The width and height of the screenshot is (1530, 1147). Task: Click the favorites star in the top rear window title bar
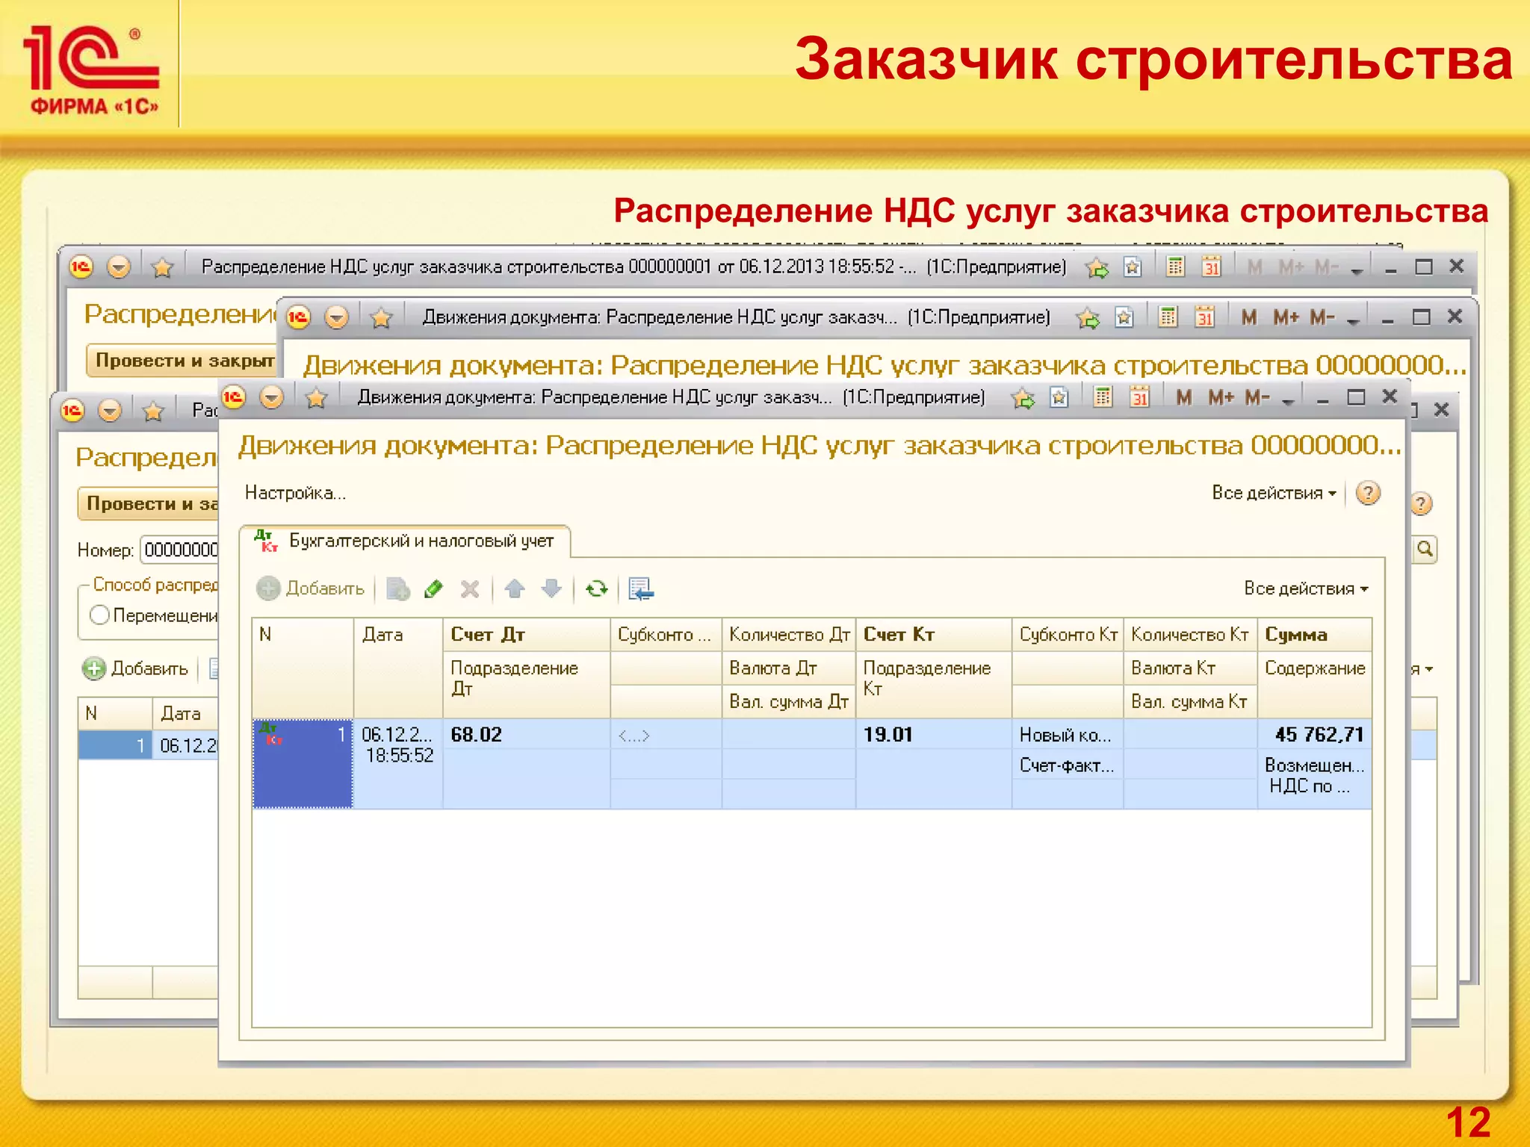coord(162,267)
